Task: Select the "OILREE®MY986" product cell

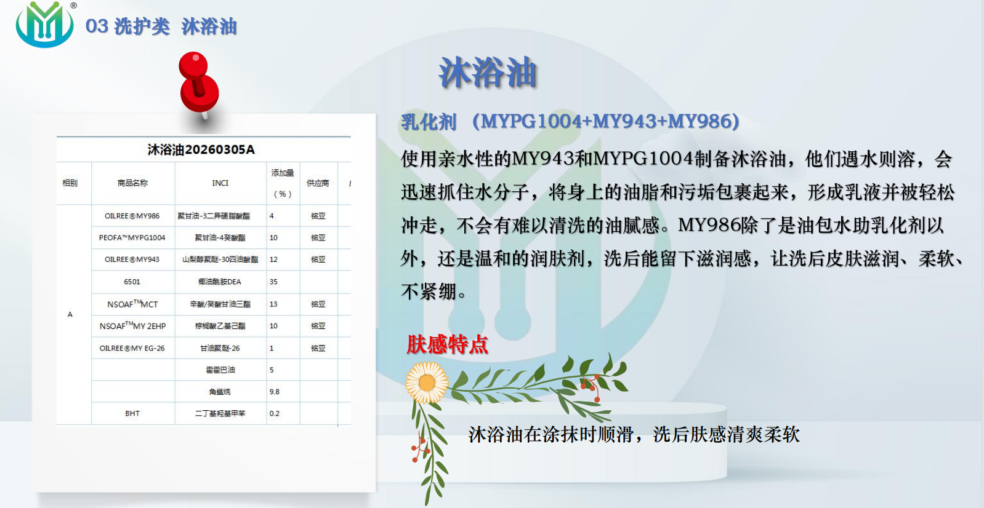Action: [132, 216]
